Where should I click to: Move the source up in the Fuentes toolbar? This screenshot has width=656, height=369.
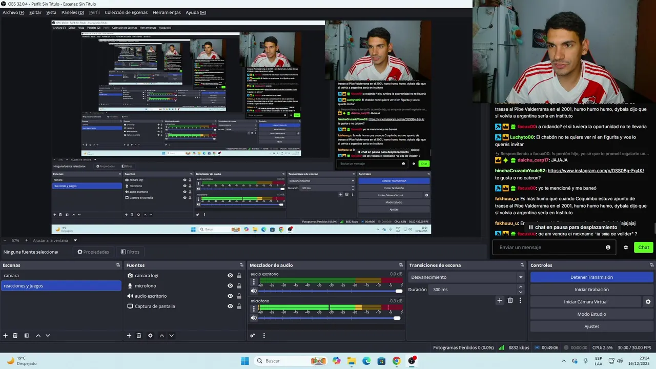pyautogui.click(x=162, y=336)
